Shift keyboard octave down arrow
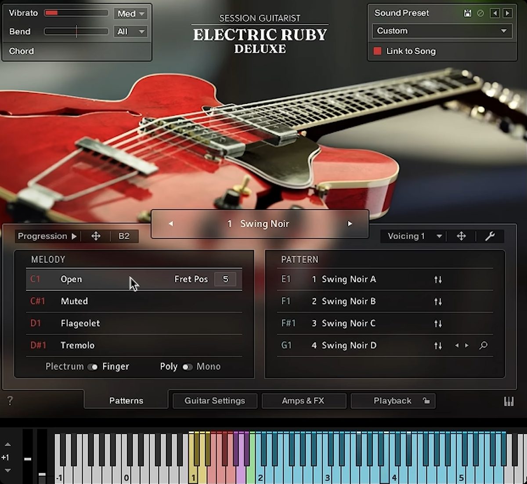Screen dimensions: 527x484 [7, 470]
